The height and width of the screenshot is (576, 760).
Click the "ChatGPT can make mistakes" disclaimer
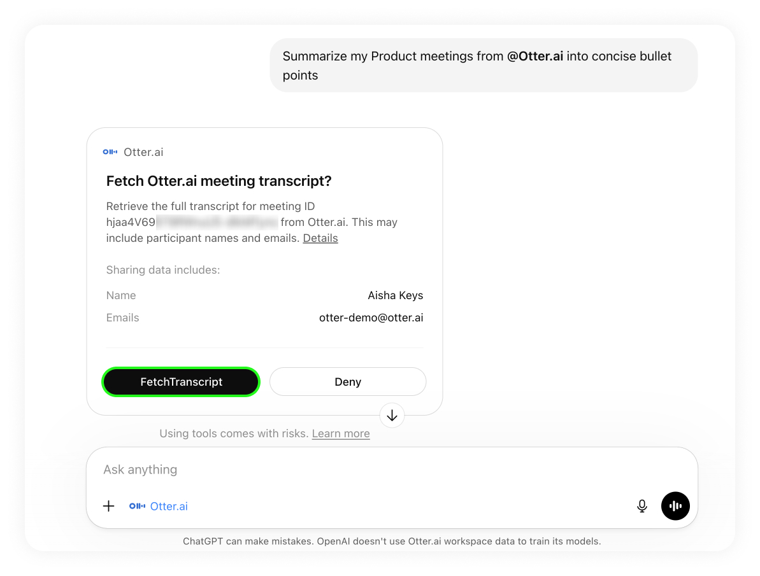click(x=391, y=542)
